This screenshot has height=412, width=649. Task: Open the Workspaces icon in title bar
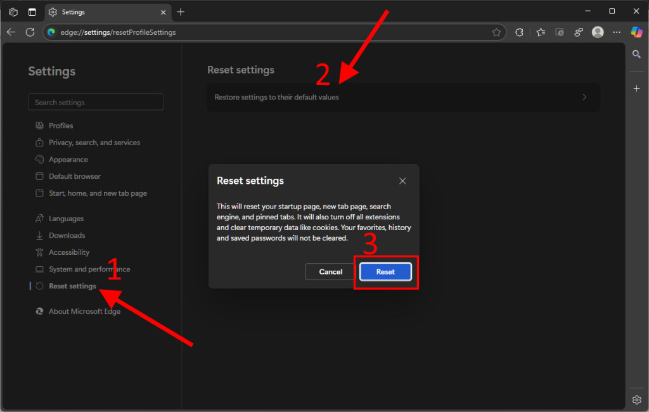pyautogui.click(x=13, y=12)
